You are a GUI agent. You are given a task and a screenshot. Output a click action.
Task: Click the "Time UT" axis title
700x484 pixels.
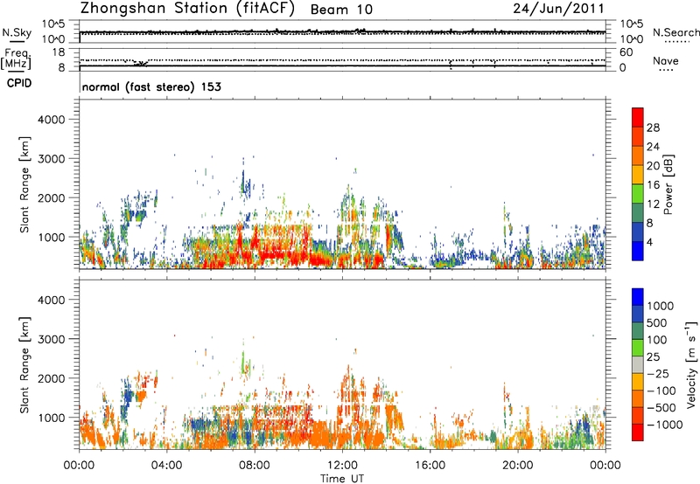[x=342, y=479]
